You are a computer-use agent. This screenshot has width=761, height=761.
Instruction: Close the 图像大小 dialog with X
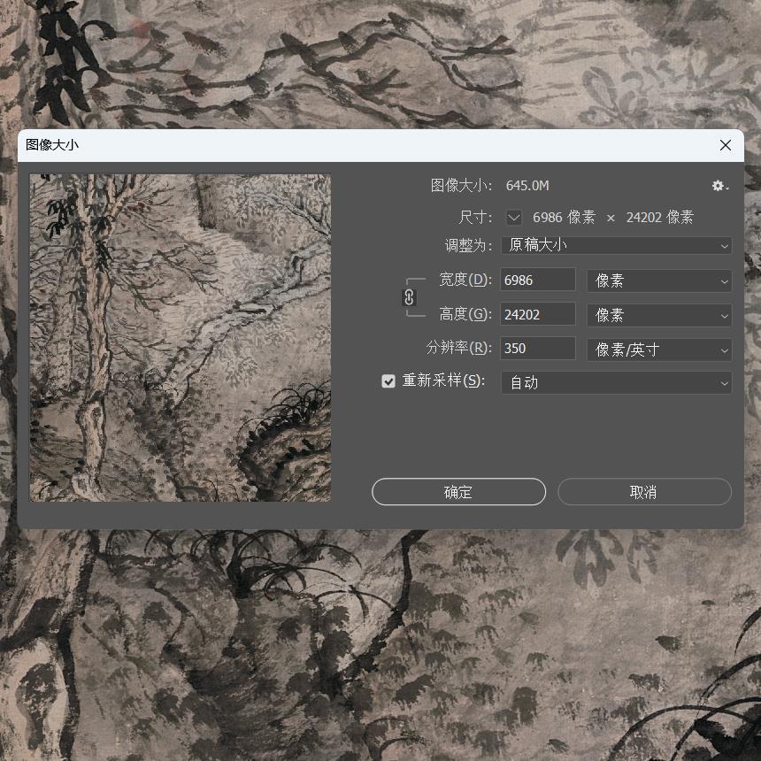point(726,145)
